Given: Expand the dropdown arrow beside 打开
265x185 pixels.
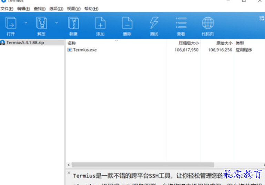Looking at the screenshot, I should tap(26, 23).
